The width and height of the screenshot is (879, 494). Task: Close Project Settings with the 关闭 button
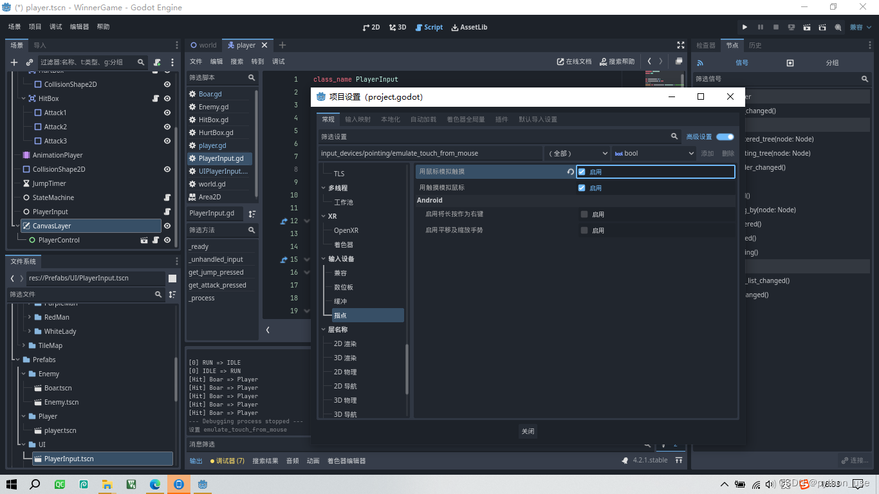coord(528,431)
